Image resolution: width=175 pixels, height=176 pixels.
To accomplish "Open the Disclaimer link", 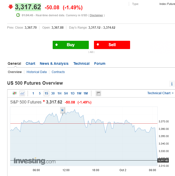I will click(96, 15).
